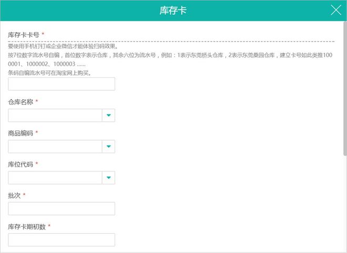The height and width of the screenshot is (253, 347).
Task: Click the 批次 label
Action: pyautogui.click(x=14, y=196)
